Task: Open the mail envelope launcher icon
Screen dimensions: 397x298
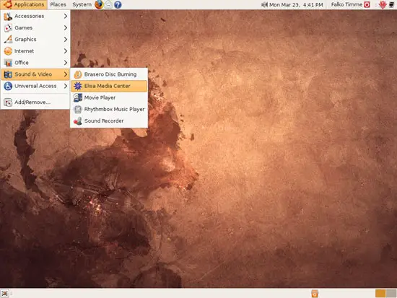Action: click(108, 4)
